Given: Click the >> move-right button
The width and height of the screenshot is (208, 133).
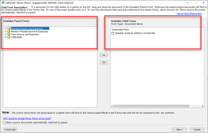Looking at the screenshot, I should click(x=104, y=62).
